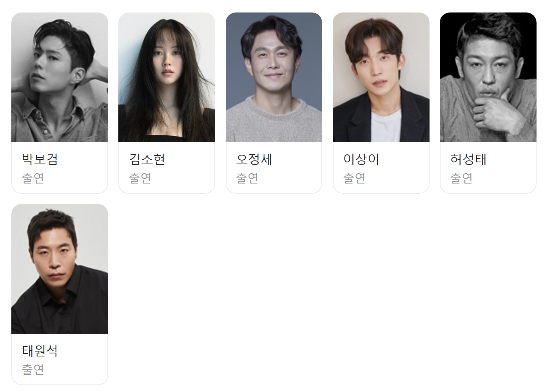Click the 김소현 profile picture
The height and width of the screenshot is (392, 546).
[167, 78]
